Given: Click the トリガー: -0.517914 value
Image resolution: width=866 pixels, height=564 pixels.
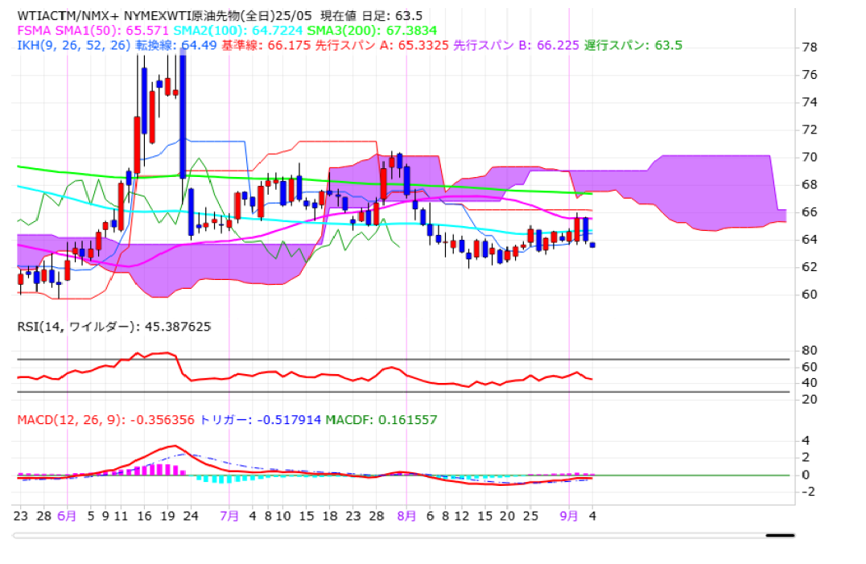Looking at the screenshot, I should (x=260, y=420).
